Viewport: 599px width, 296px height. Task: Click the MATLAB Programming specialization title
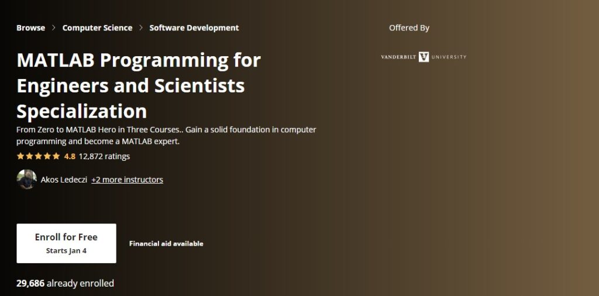tap(139, 86)
